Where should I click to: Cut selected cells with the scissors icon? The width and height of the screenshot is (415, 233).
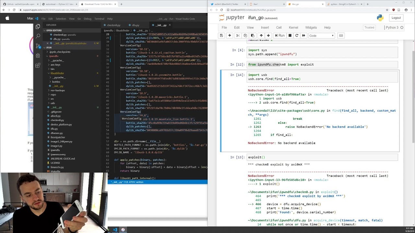tap(238, 36)
